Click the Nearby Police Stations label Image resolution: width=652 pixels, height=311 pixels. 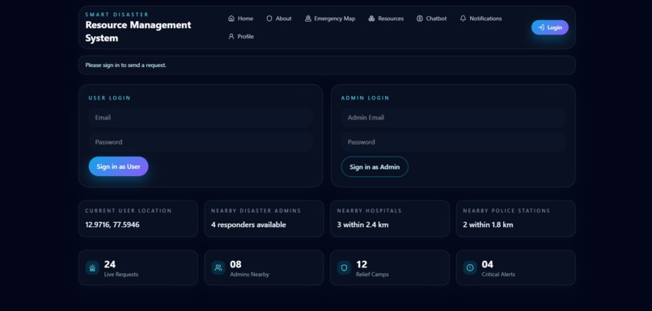(x=506, y=211)
